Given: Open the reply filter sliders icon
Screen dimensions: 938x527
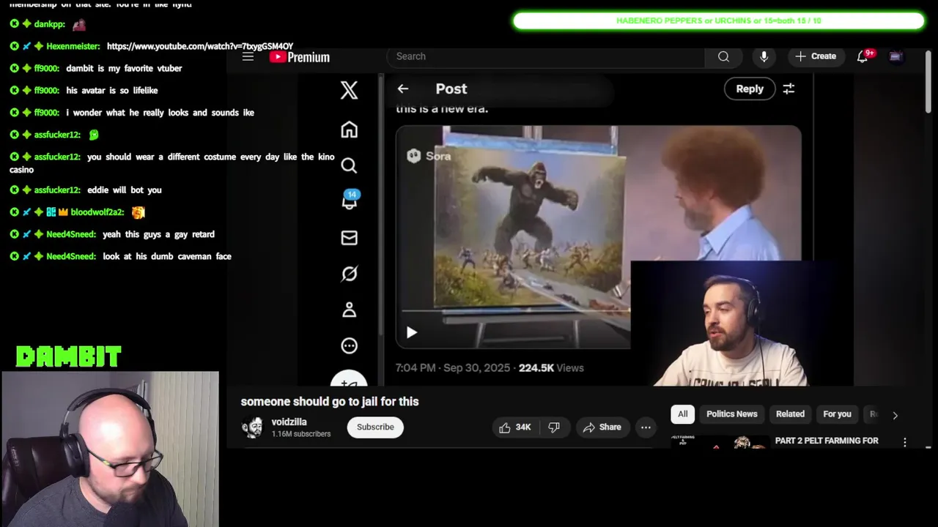Looking at the screenshot, I should pyautogui.click(x=789, y=89).
